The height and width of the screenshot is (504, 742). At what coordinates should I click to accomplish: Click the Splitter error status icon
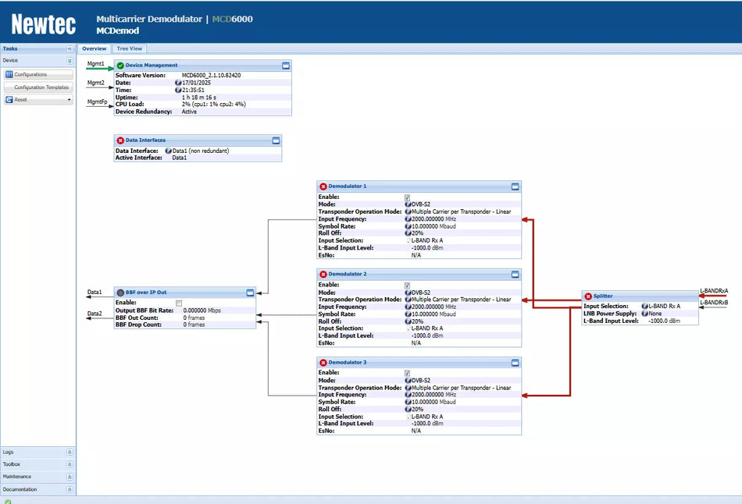tap(588, 296)
